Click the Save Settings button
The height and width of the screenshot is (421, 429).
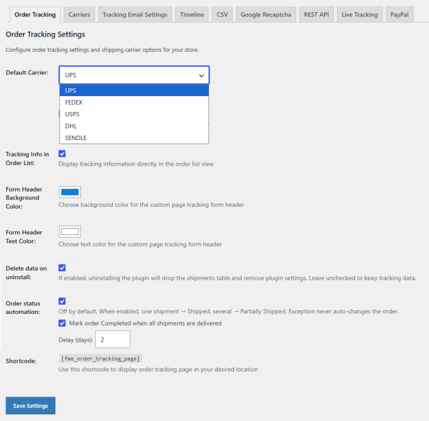pos(30,406)
